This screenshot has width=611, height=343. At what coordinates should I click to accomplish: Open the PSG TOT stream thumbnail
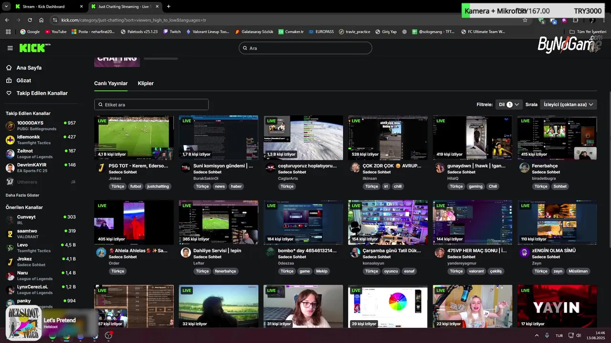(134, 138)
